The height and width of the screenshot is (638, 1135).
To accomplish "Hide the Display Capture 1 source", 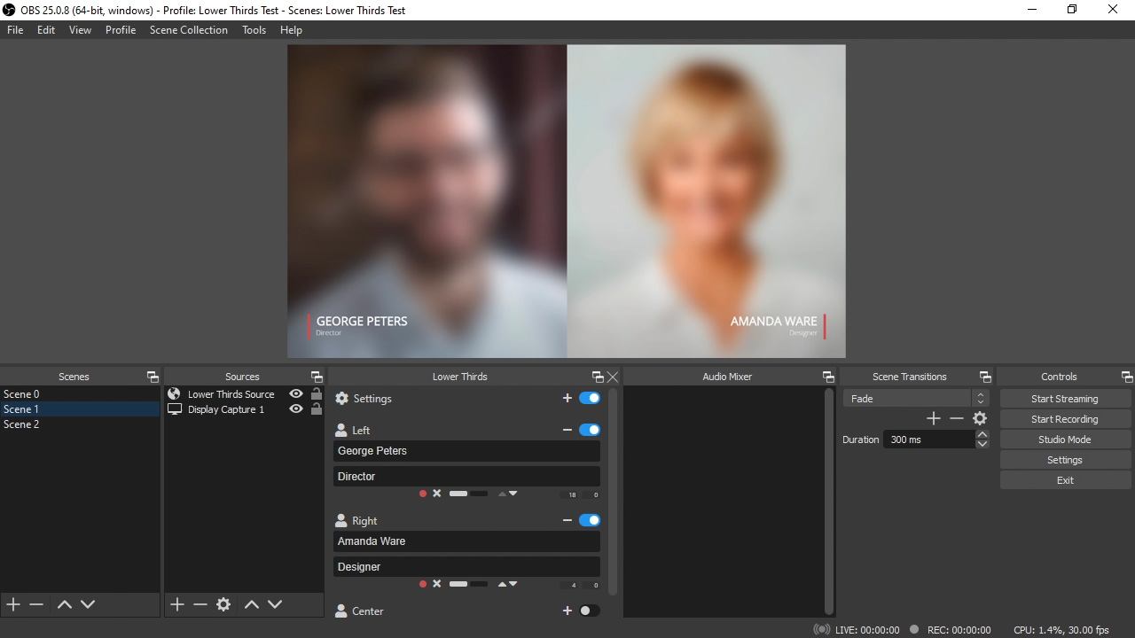I will (x=296, y=409).
